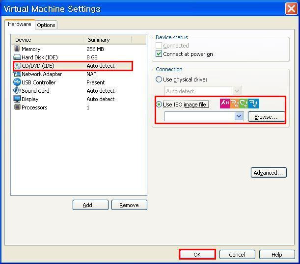Image resolution: width=300 pixels, height=264 pixels.
Task: Click the Device column header
Action: coord(47,40)
